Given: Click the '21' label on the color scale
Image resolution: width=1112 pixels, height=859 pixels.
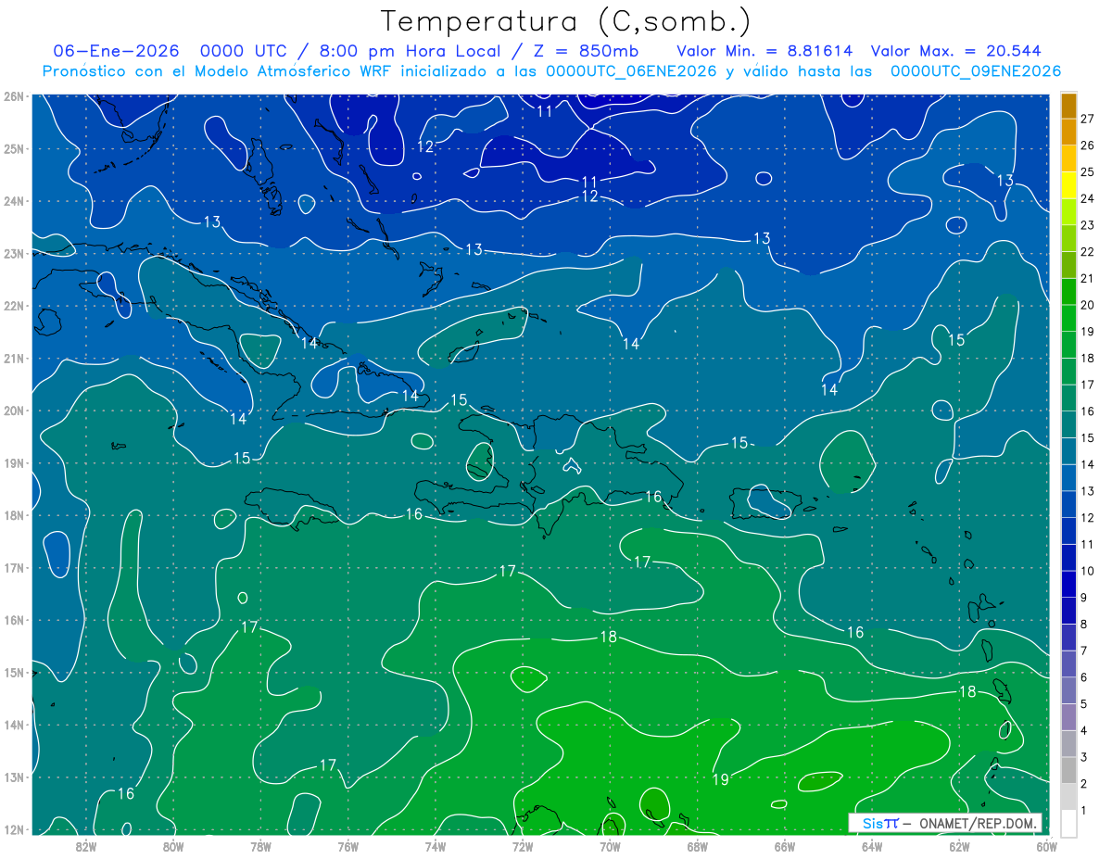Looking at the screenshot, I should [1088, 279].
